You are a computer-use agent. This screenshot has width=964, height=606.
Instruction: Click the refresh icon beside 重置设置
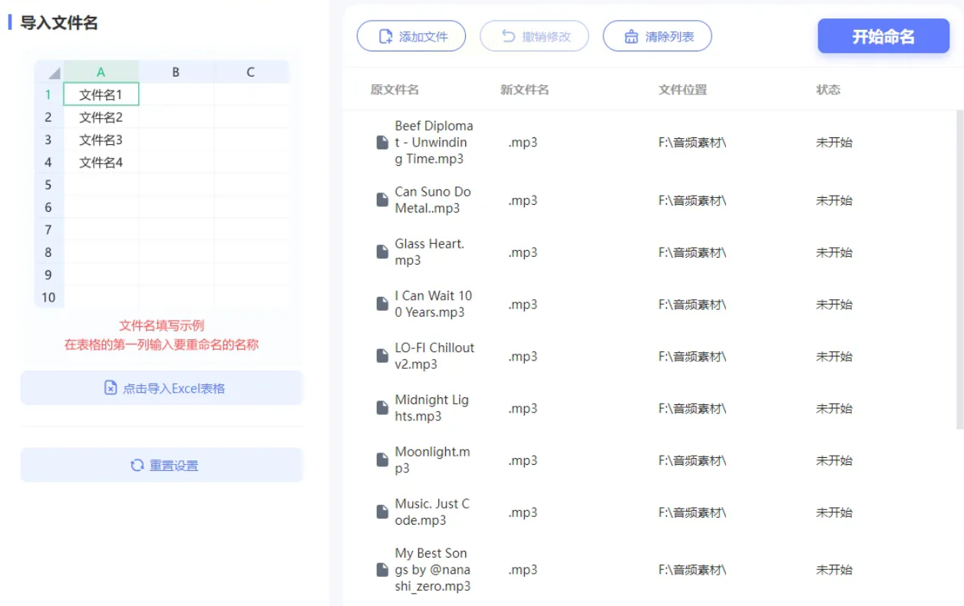coord(137,465)
